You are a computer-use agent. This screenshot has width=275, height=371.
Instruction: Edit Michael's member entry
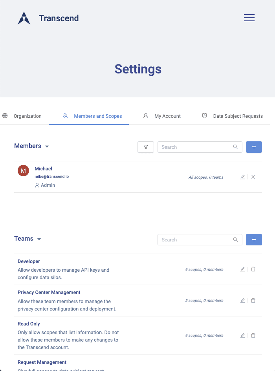242,177
